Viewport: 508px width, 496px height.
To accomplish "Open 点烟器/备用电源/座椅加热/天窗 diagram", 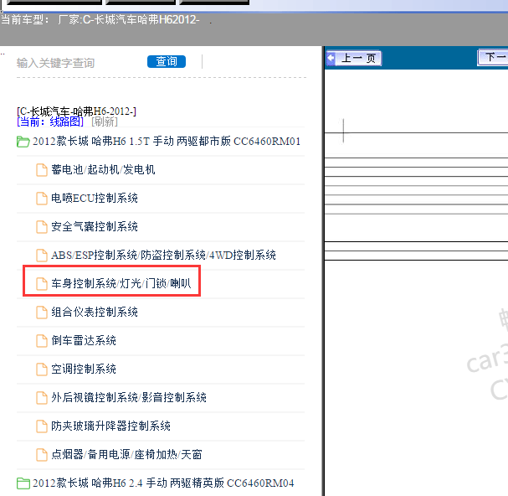I will pyautogui.click(x=126, y=455).
